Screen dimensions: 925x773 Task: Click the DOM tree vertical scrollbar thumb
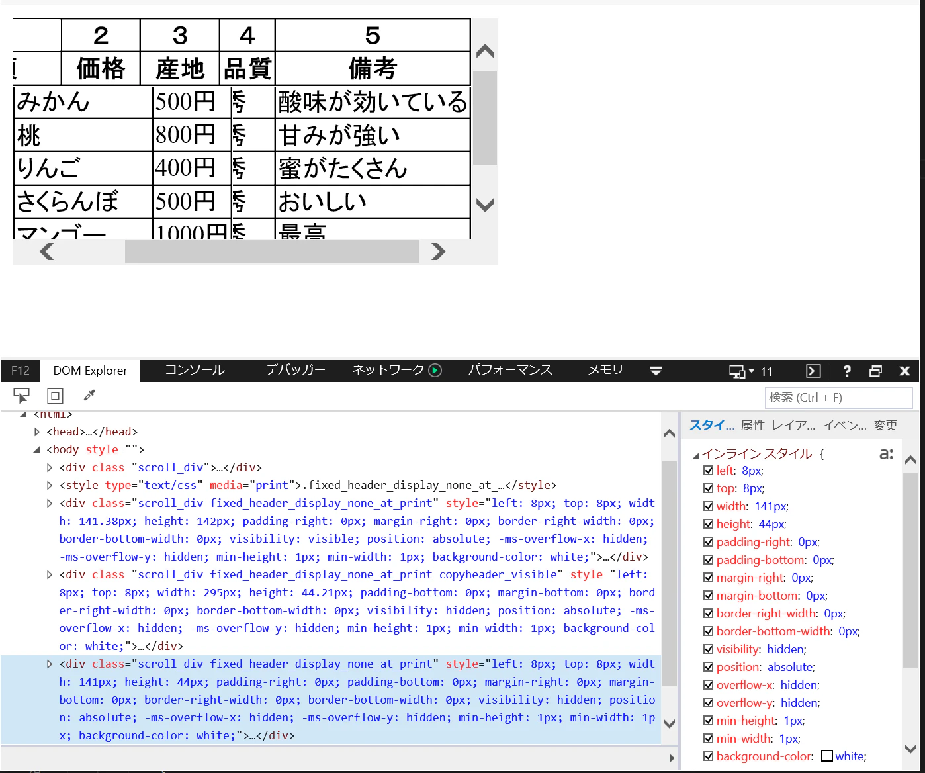(669, 574)
